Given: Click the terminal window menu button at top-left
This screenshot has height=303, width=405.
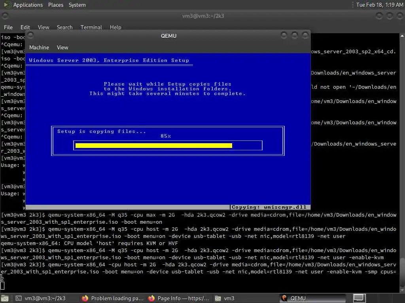Looking at the screenshot, I should (5, 16).
